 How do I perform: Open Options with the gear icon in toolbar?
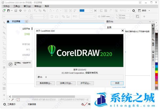tap(134, 11)
